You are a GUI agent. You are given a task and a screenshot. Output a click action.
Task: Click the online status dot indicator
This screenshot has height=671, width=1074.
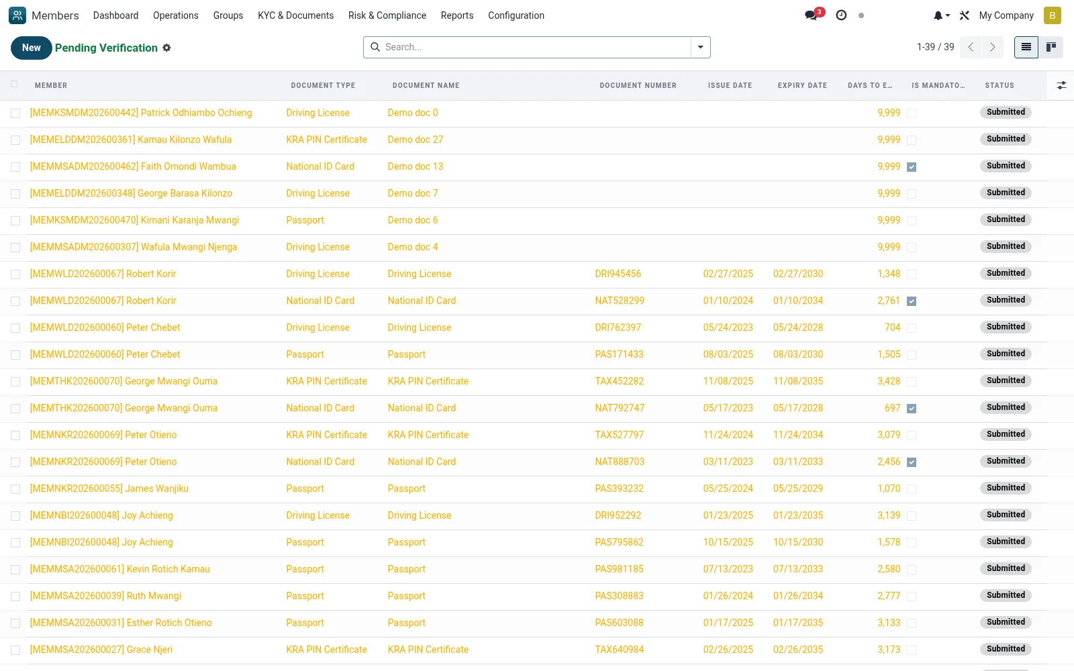click(861, 15)
